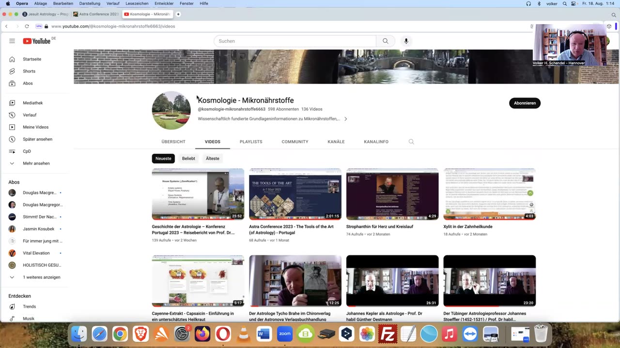Open Safari from the dock
This screenshot has height=348, width=620.
click(100, 334)
